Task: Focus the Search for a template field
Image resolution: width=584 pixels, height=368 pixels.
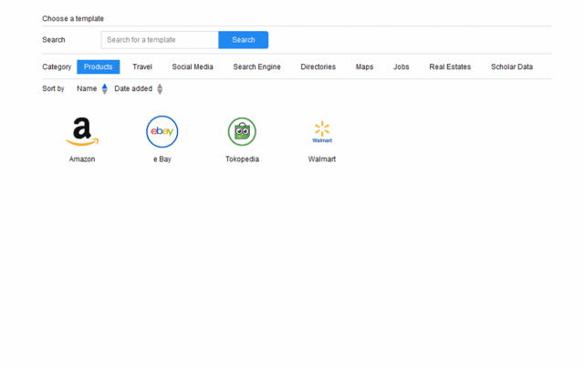Action: [160, 40]
